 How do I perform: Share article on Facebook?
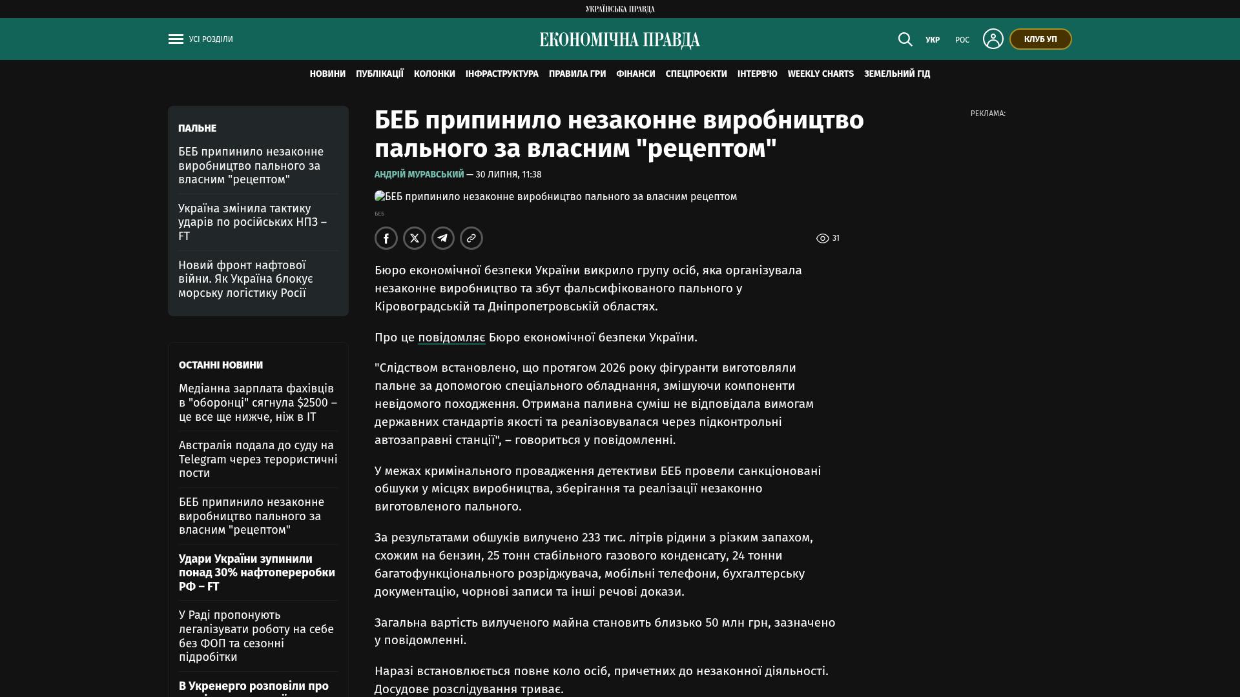pos(386,238)
